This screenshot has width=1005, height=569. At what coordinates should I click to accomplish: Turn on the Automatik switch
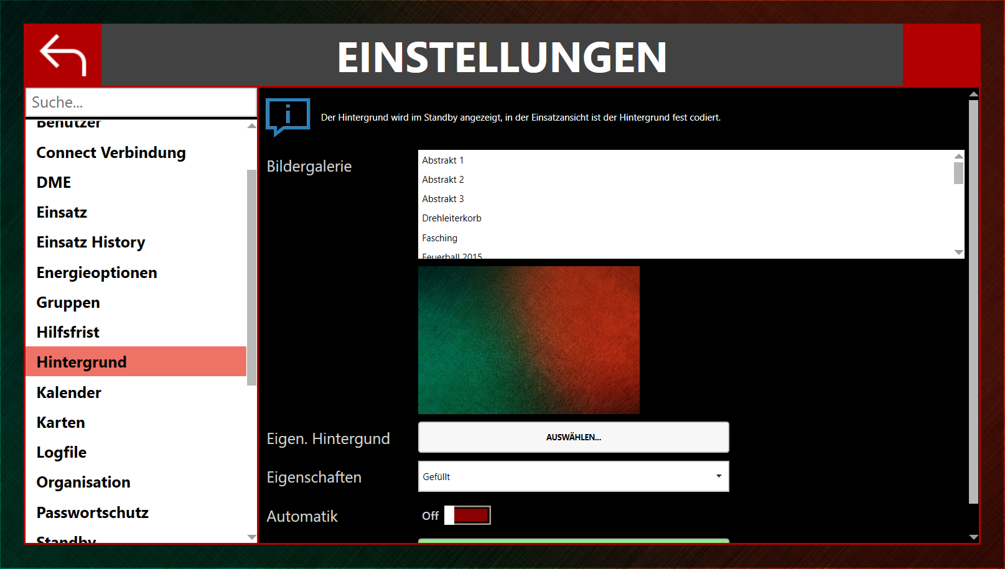point(467,515)
